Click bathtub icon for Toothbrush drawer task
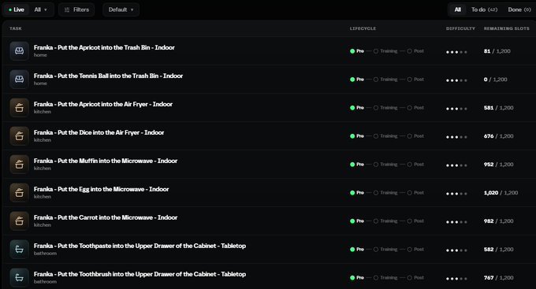This screenshot has height=289, width=536. pyautogui.click(x=19, y=278)
